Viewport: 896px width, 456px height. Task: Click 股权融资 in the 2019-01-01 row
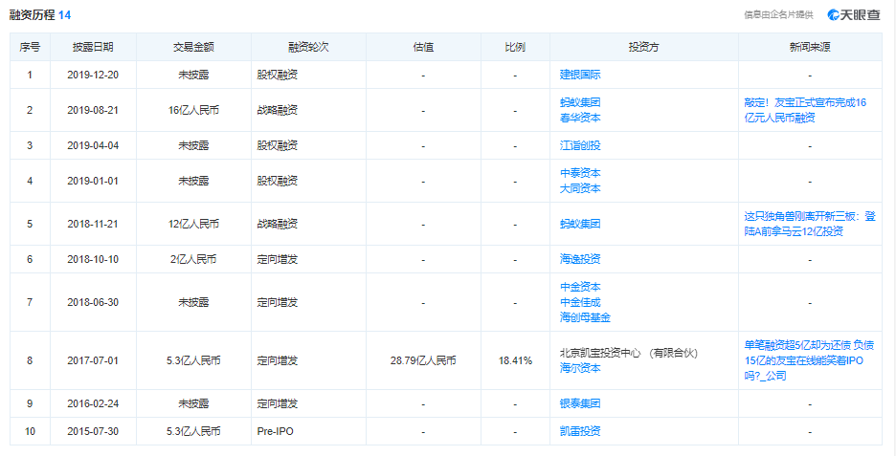coord(278,181)
